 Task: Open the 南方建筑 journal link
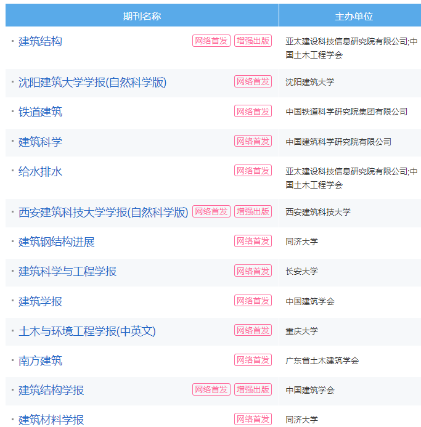(x=40, y=360)
